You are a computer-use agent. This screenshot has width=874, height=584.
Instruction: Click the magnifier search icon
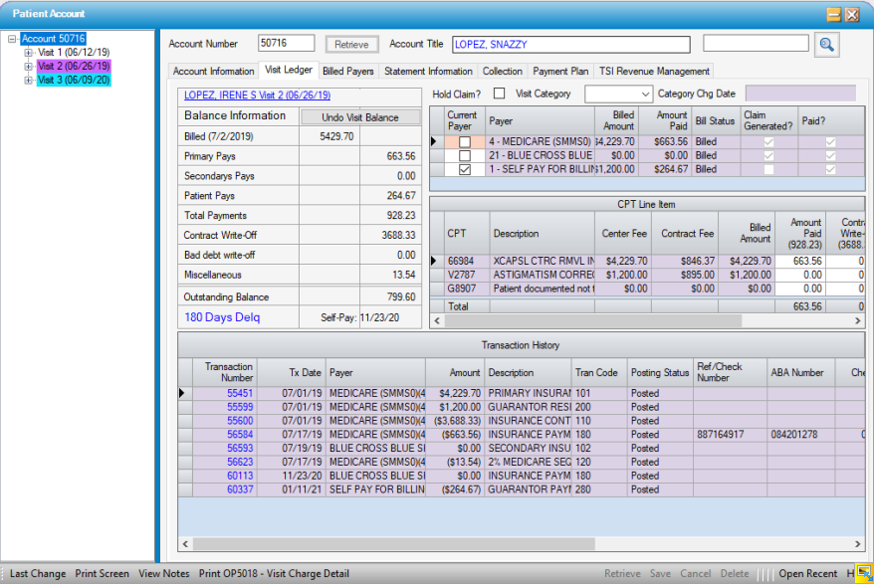(826, 44)
